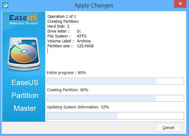This screenshot has height=136, width=189.
Task: Click 'Updating System Information: 52%' label
Action: coord(78,107)
